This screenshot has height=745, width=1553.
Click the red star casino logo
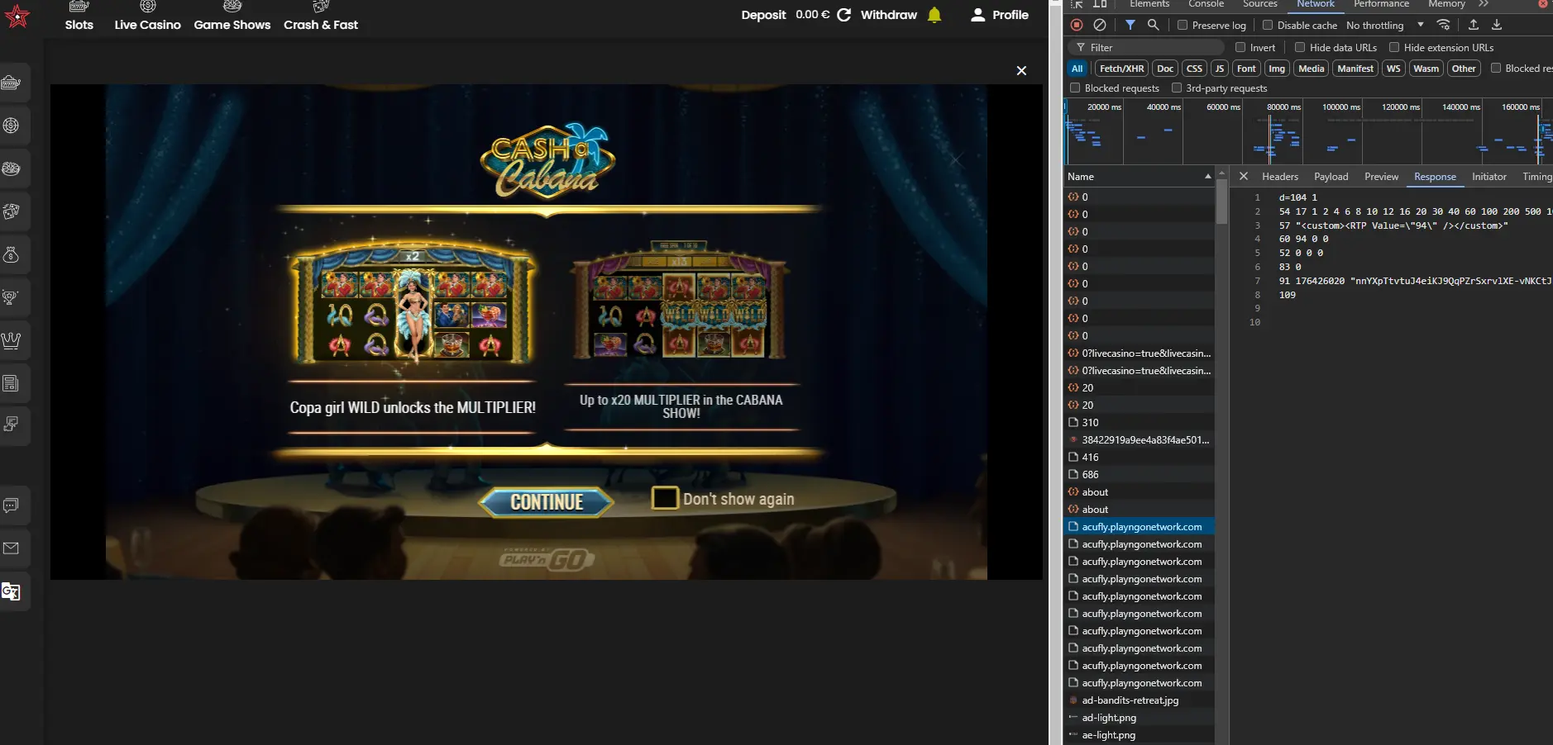(17, 16)
